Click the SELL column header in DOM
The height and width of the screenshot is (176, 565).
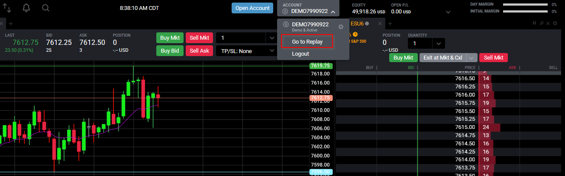[x=553, y=68]
